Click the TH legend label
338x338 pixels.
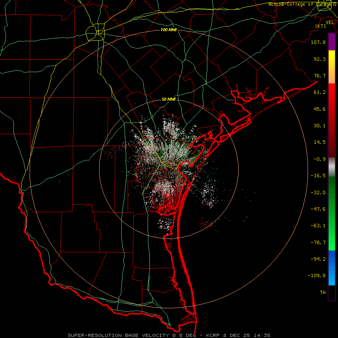click(x=323, y=293)
